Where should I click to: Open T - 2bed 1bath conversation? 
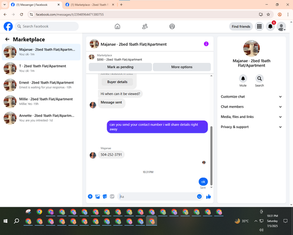pos(41,68)
